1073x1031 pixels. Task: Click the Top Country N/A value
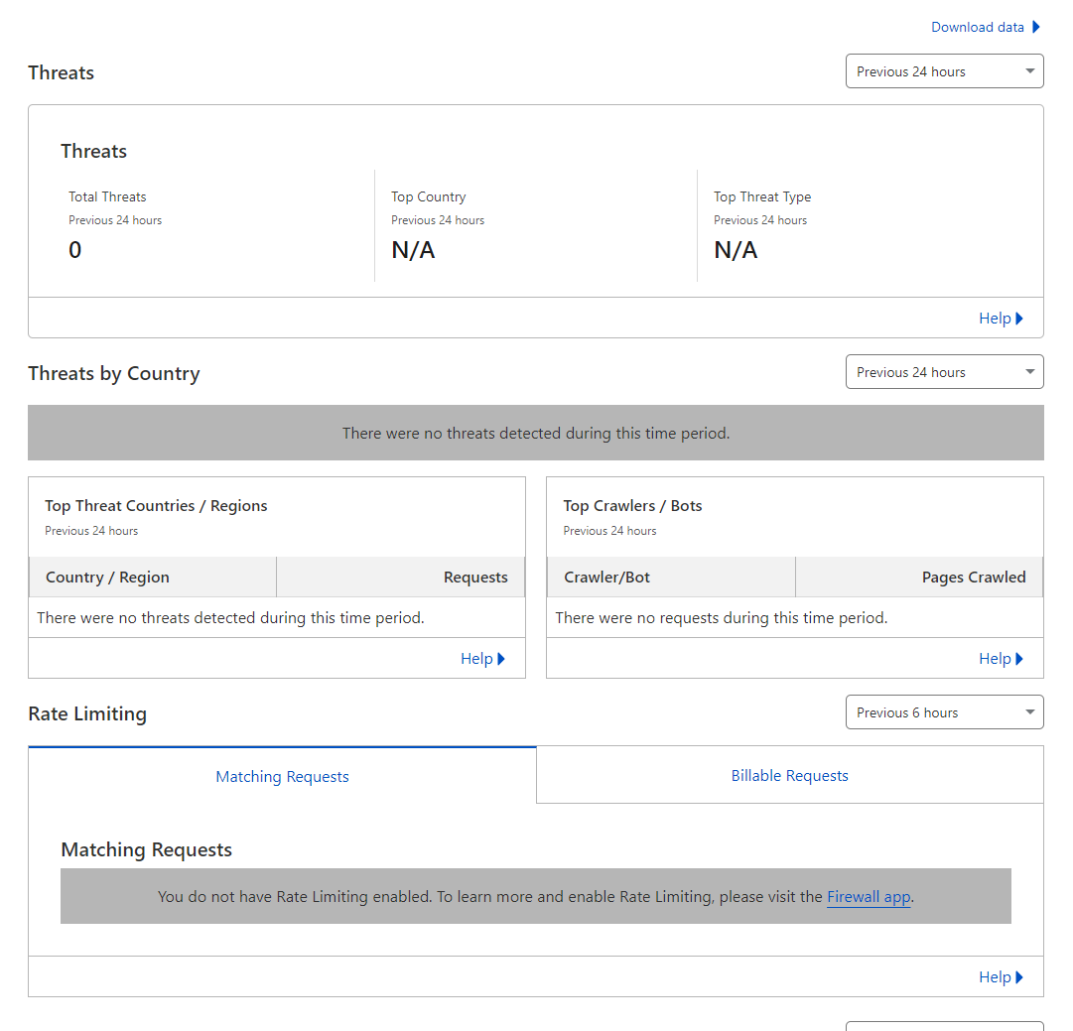413,250
